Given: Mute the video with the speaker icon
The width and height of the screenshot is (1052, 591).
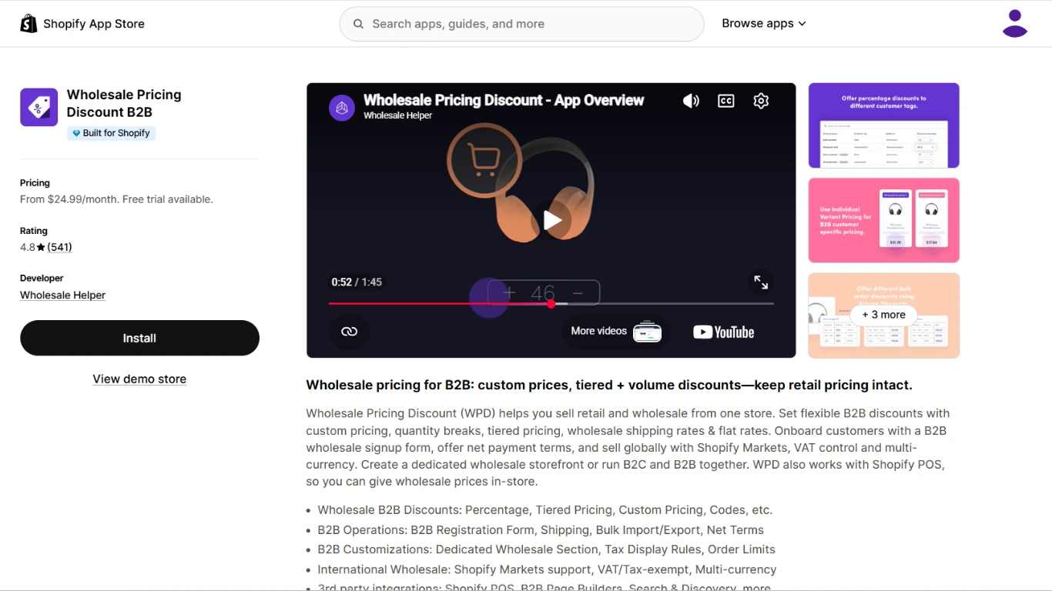Looking at the screenshot, I should point(691,101).
